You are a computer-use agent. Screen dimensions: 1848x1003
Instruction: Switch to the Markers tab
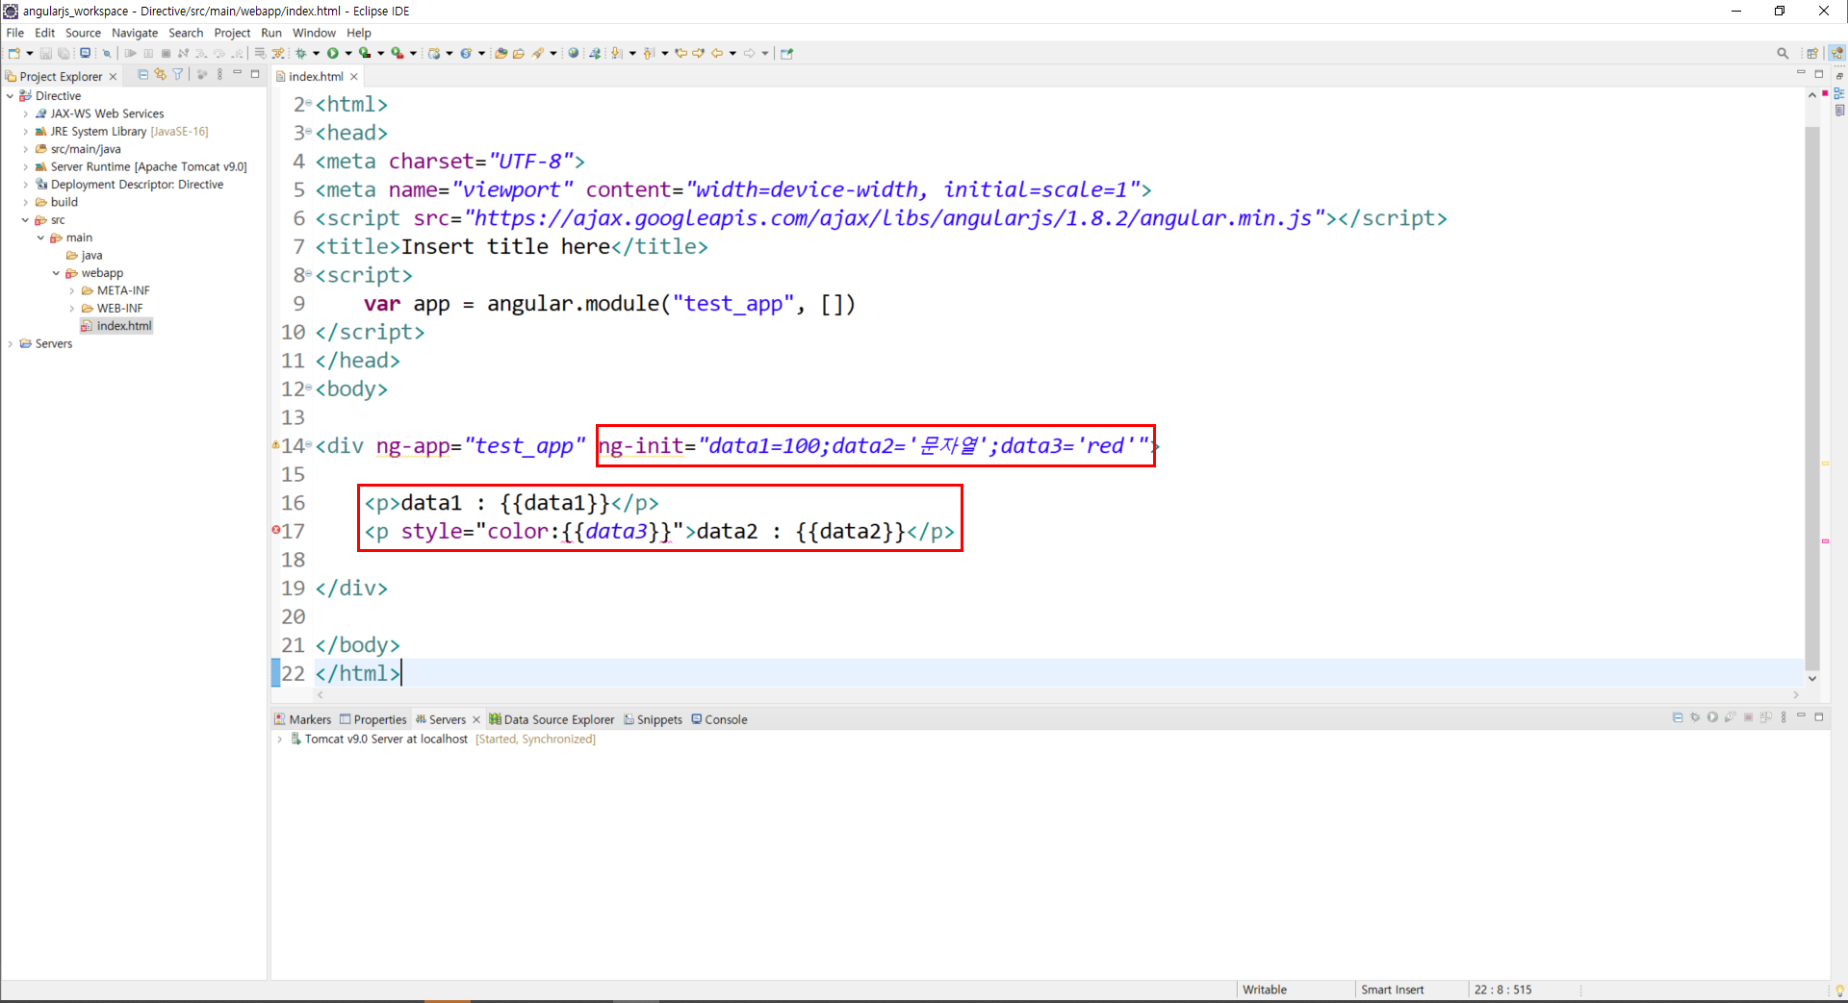(302, 719)
